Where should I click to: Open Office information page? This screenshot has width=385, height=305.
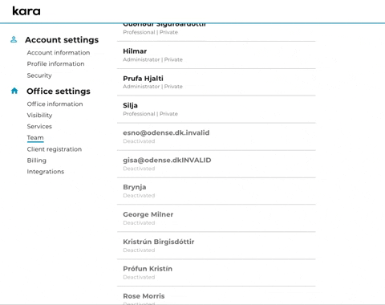[55, 104]
